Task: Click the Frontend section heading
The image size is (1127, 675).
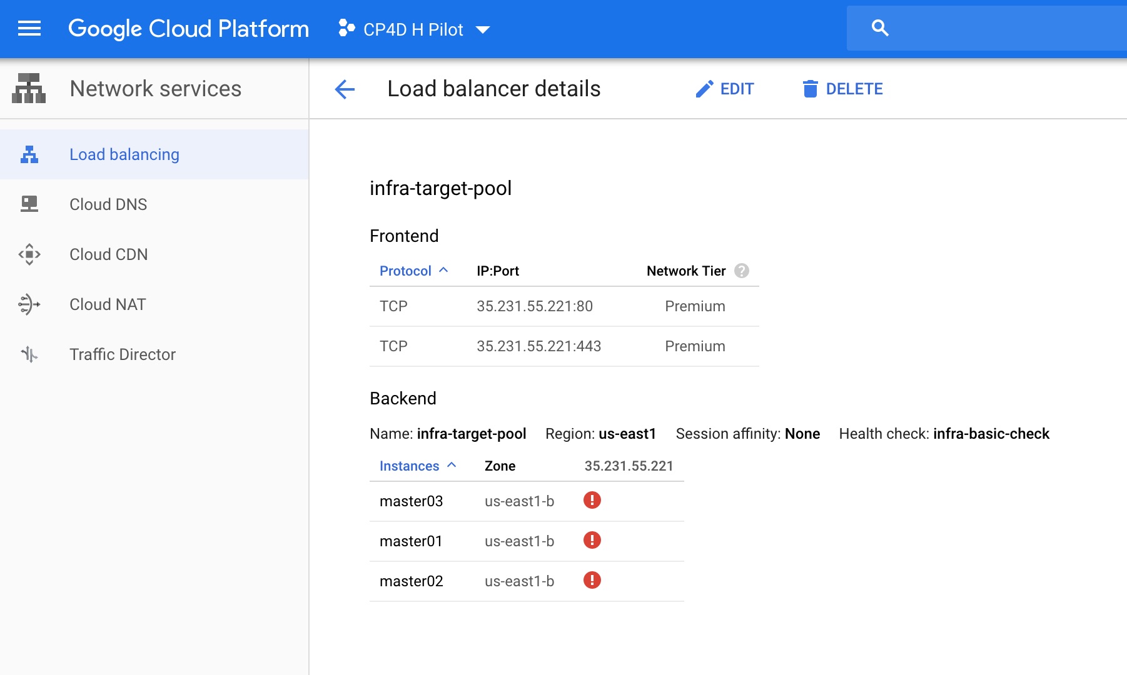Action: point(404,236)
